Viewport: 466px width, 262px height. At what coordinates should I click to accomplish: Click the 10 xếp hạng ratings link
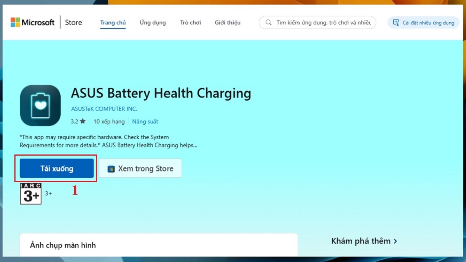point(109,121)
